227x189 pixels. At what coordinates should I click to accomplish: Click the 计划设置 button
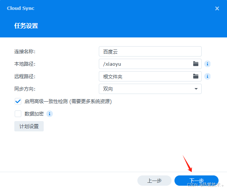pyautogui.click(x=29, y=126)
